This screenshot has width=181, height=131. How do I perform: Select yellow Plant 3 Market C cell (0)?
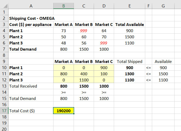coord(104,80)
